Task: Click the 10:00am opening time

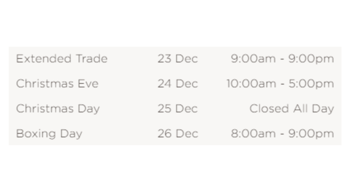Action: (251, 84)
